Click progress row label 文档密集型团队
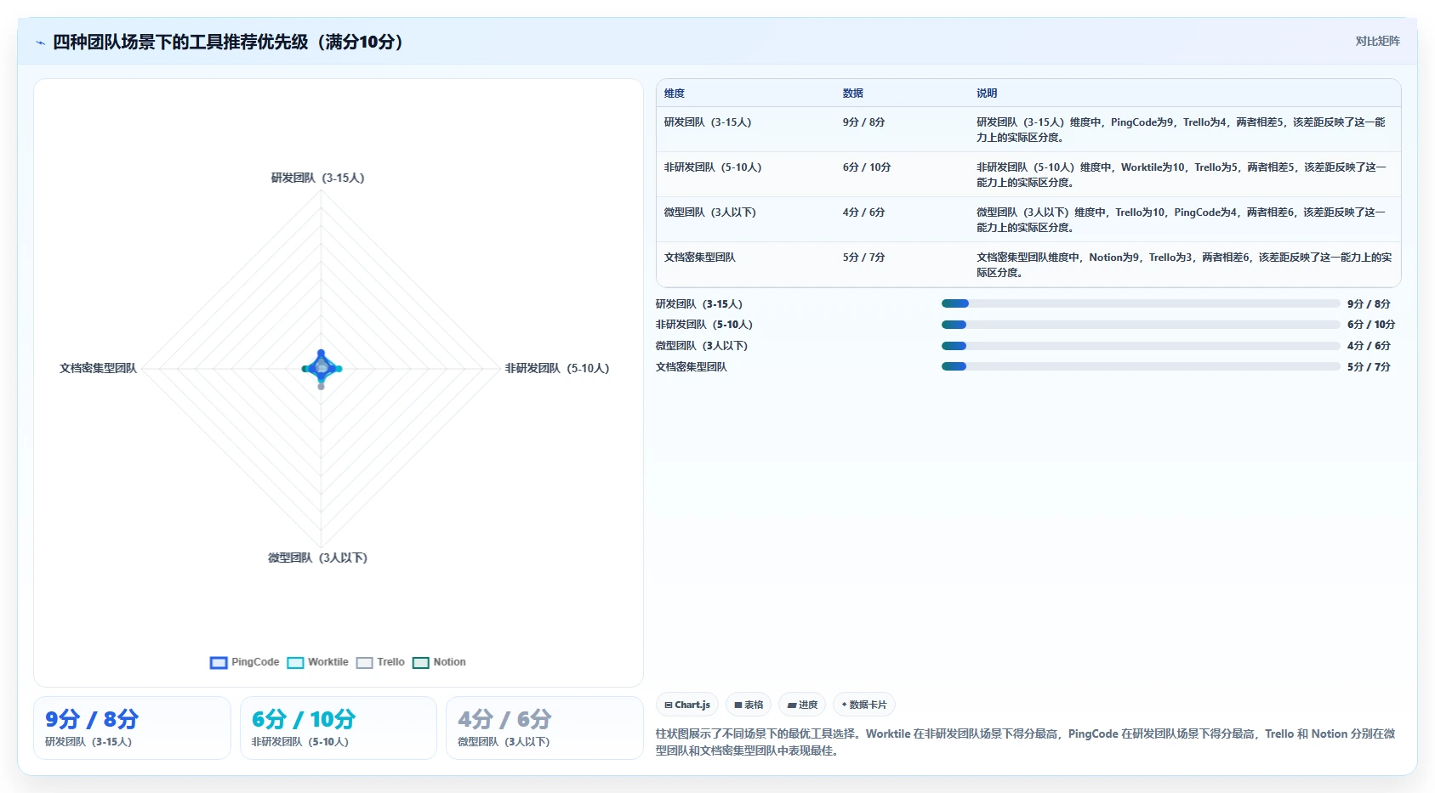 click(692, 367)
